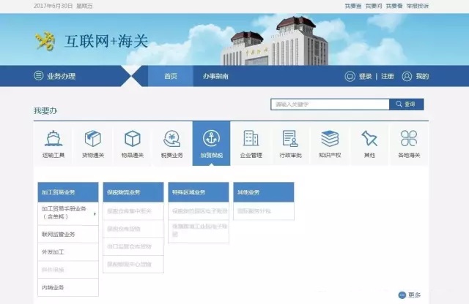The height and width of the screenshot is (304, 469).
Task: Click greyed item between 外发加工 and 内销业务
Action: [68, 270]
